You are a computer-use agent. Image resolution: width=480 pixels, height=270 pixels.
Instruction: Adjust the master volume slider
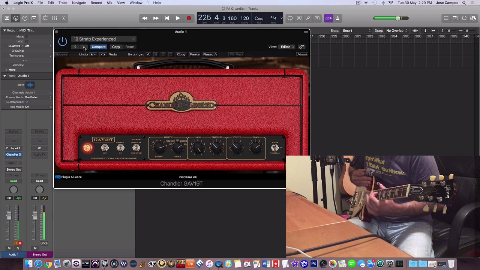pyautogui.click(x=391, y=18)
